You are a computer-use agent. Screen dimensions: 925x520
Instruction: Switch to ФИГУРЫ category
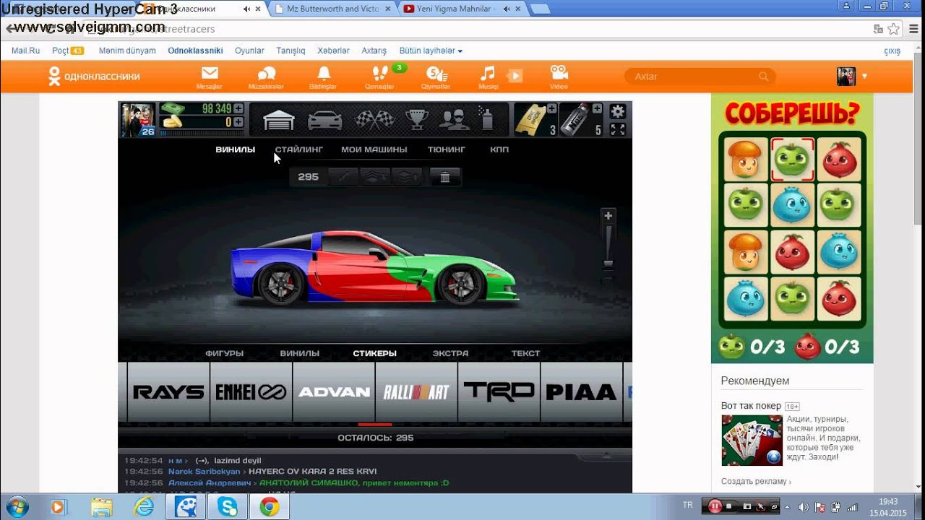click(225, 353)
